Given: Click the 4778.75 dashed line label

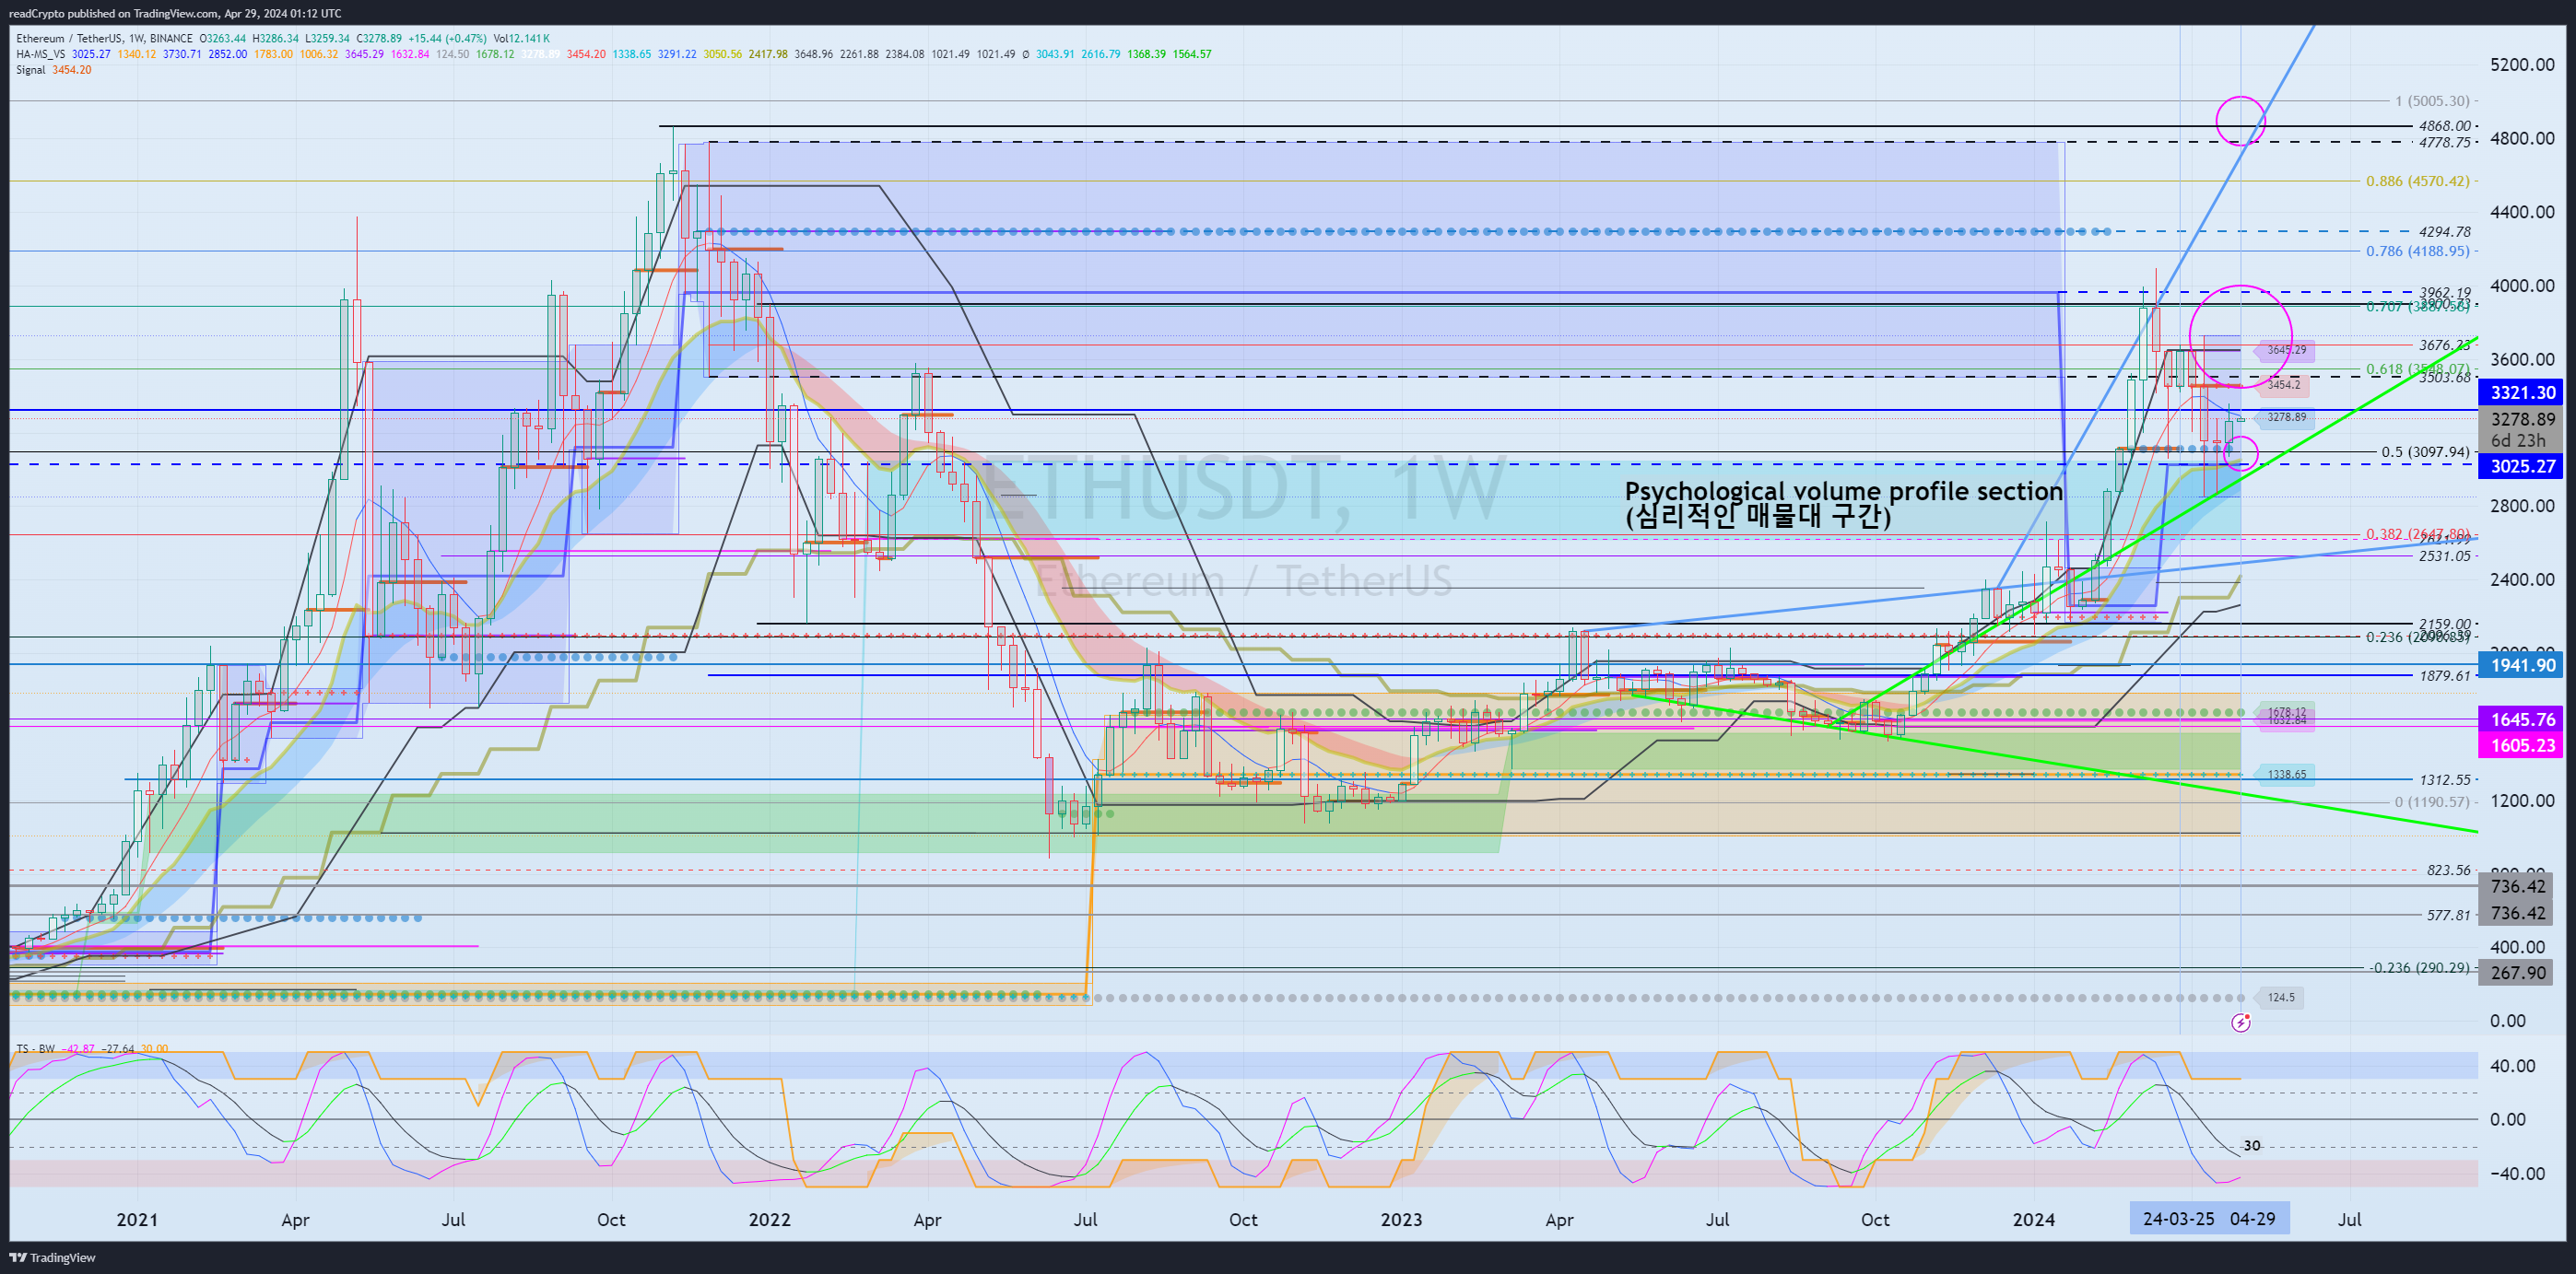Looking at the screenshot, I should point(2444,143).
